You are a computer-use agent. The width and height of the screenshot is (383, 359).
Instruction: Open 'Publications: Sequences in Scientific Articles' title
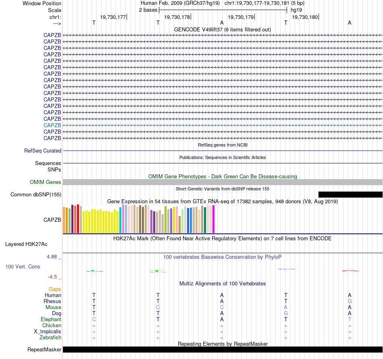[223, 157]
